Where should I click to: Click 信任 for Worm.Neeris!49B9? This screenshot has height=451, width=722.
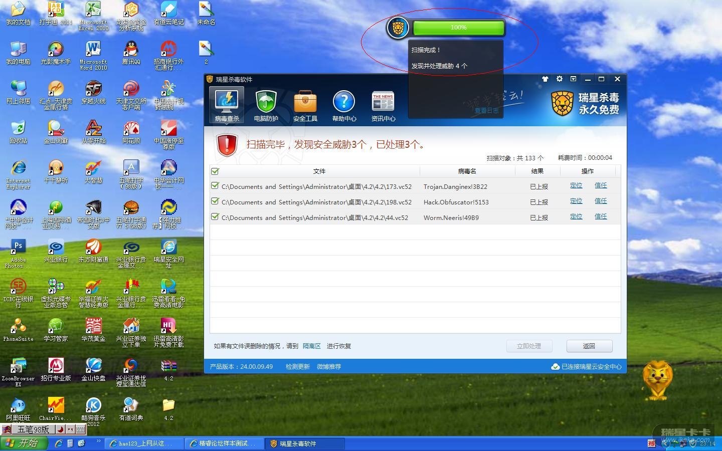click(601, 216)
